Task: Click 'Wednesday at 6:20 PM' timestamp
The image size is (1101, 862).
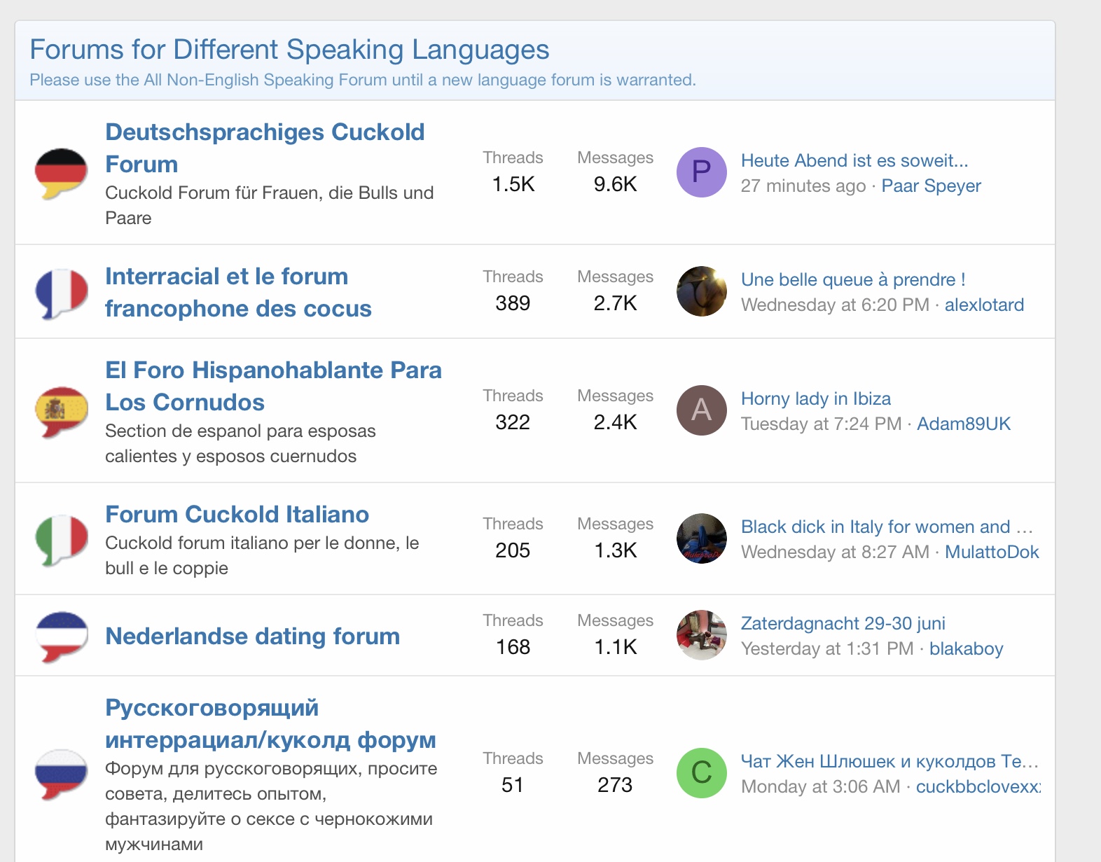Action: (835, 305)
